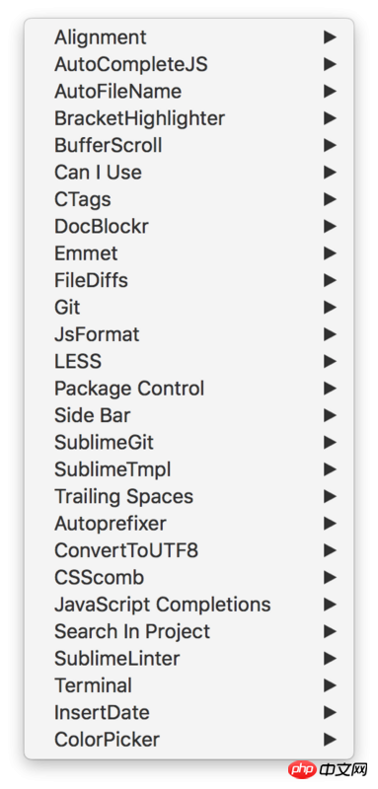Open the ColorPicker package submenu
Viewport: 378px width, 789px height.
click(x=189, y=740)
